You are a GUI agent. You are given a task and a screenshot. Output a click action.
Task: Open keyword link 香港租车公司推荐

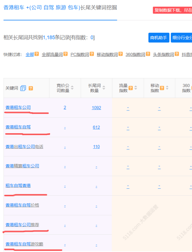tap(22, 225)
